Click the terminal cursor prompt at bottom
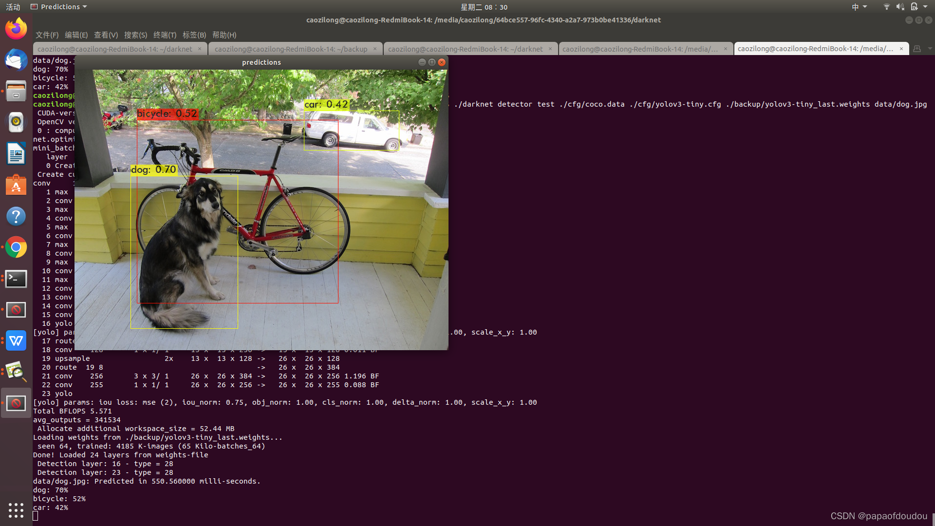This screenshot has height=526, width=935. click(35, 516)
